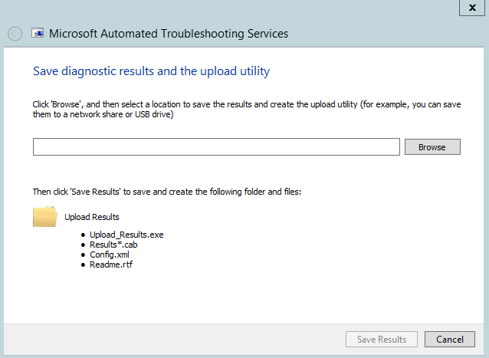Click the 'Then click Save Results' instruction text
The height and width of the screenshot is (358, 489).
(167, 192)
